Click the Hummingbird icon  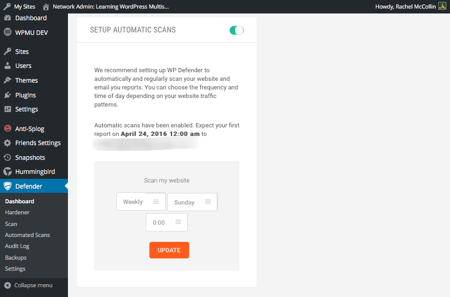click(7, 171)
